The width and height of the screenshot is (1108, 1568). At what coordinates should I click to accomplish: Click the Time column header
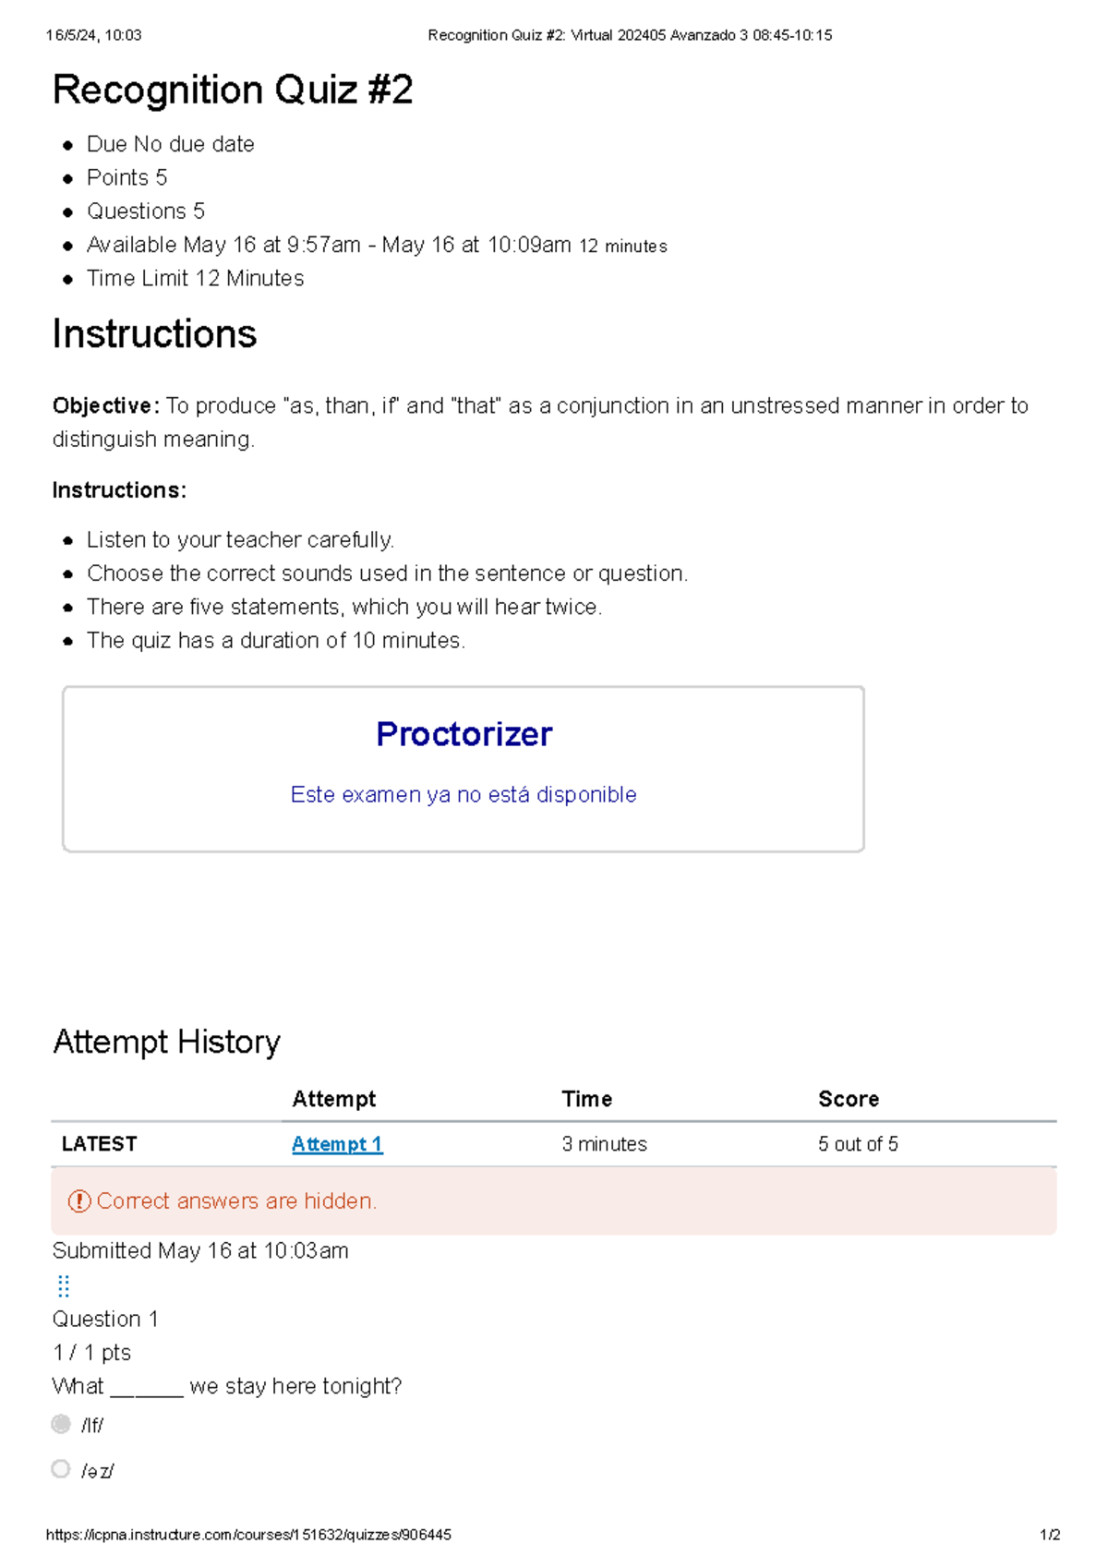click(587, 1099)
